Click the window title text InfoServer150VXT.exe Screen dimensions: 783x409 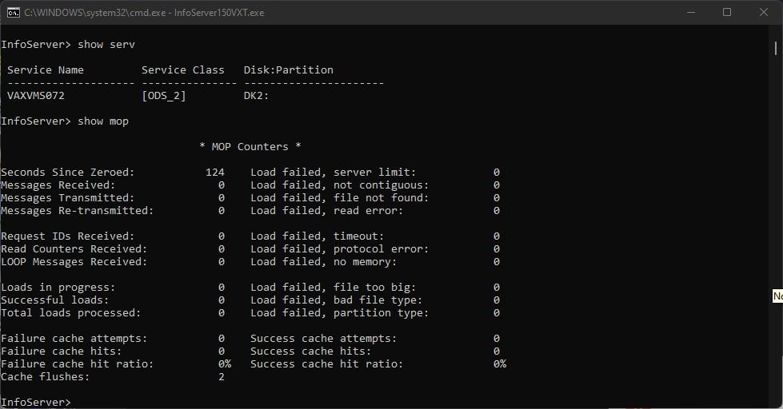218,13
